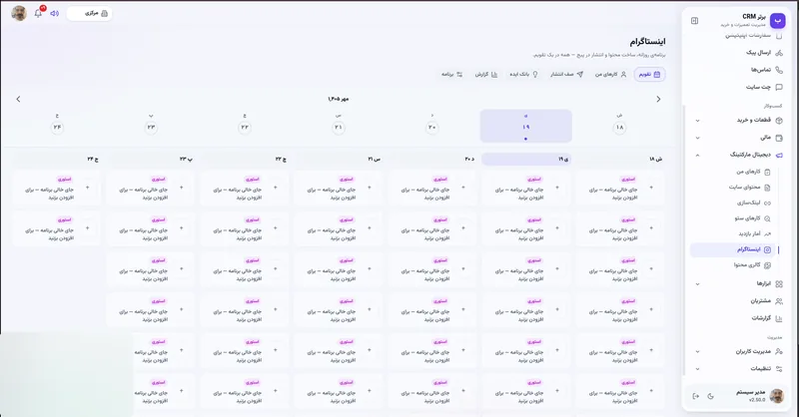The width and height of the screenshot is (799, 417).
Task: Open the مرکزی branch selector
Action: point(90,13)
